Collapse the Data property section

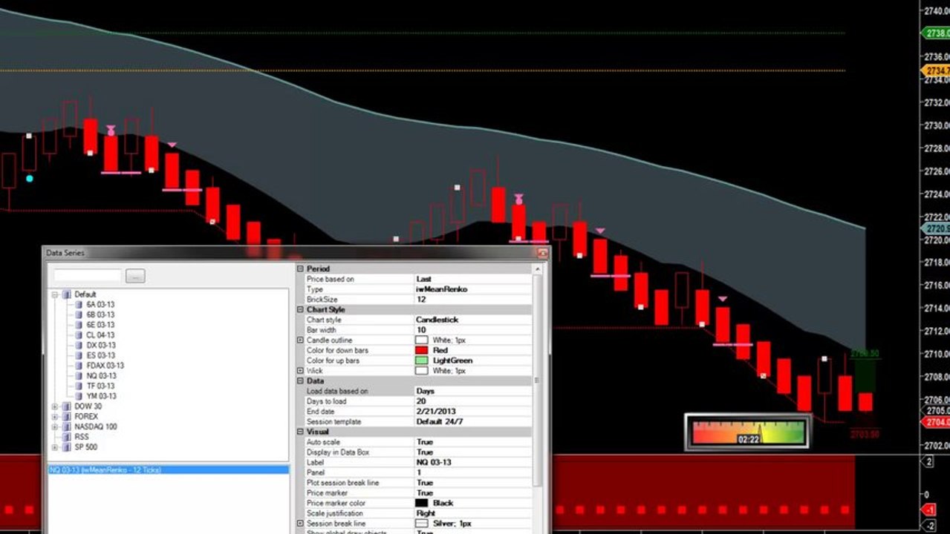tap(301, 380)
